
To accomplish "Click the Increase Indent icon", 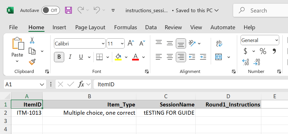I will click(x=203, y=57).
